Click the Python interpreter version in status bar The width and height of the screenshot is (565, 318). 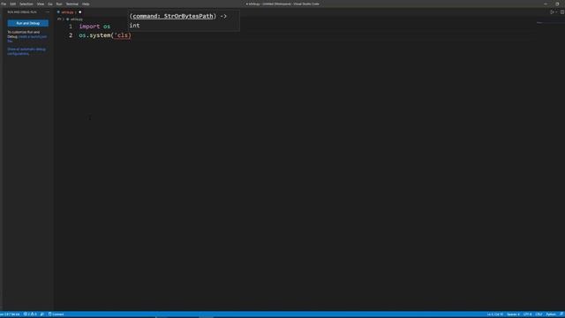click(x=10, y=314)
